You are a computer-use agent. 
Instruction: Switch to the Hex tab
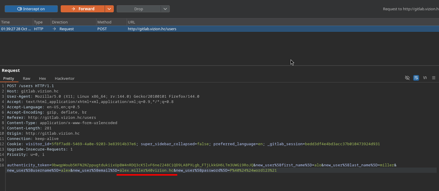[x=43, y=78]
